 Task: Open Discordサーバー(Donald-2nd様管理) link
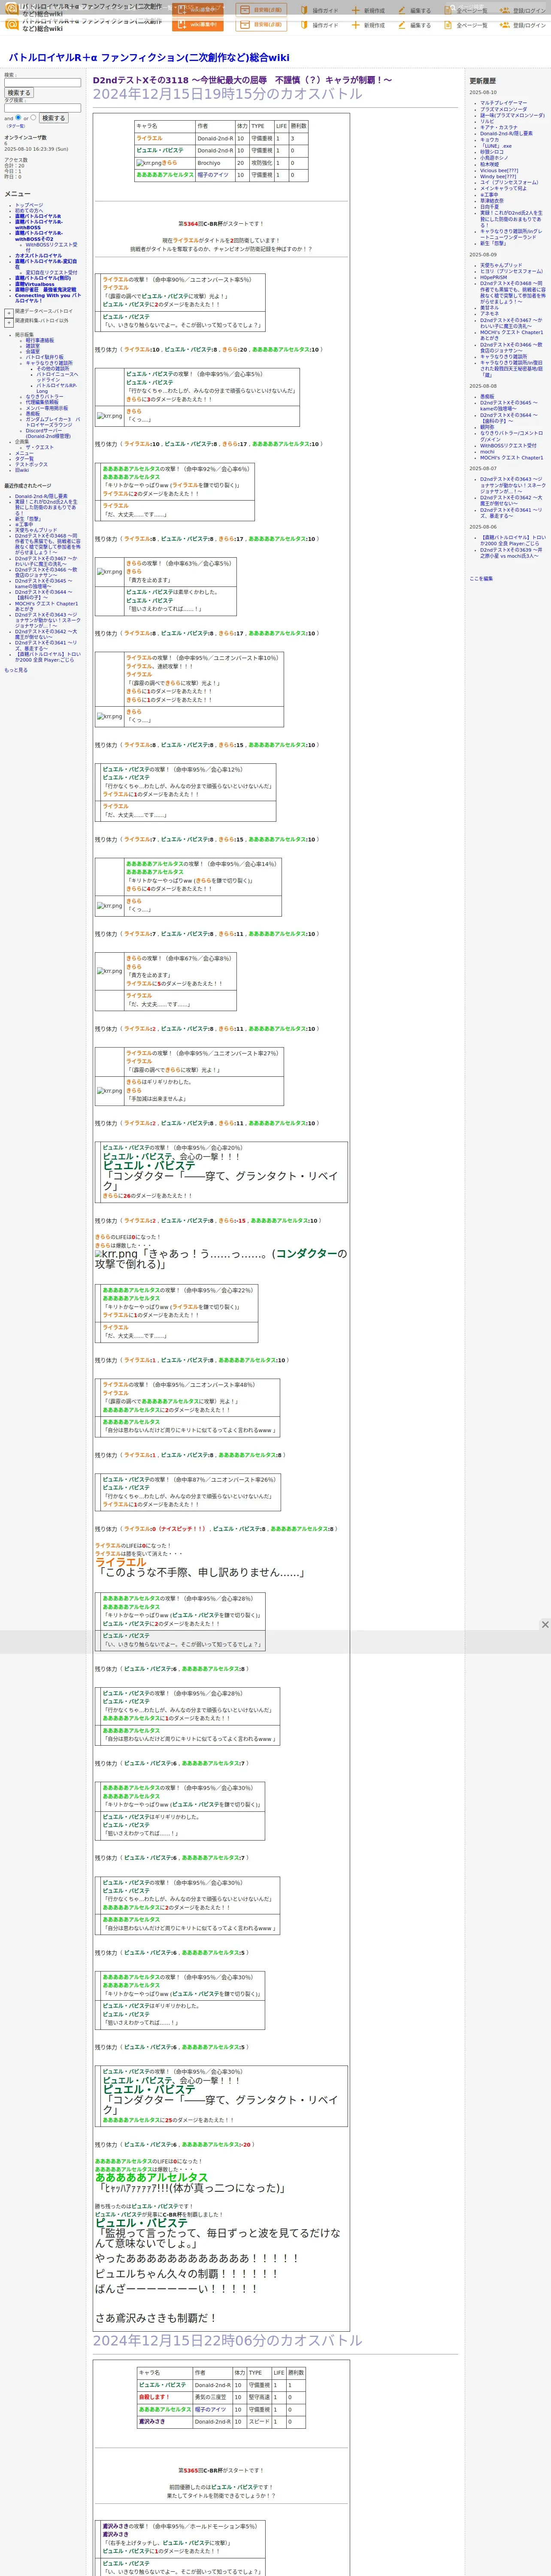click(48, 433)
